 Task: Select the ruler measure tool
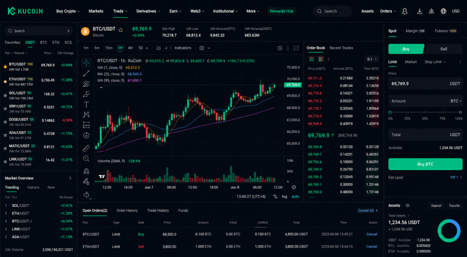[x=86, y=148]
